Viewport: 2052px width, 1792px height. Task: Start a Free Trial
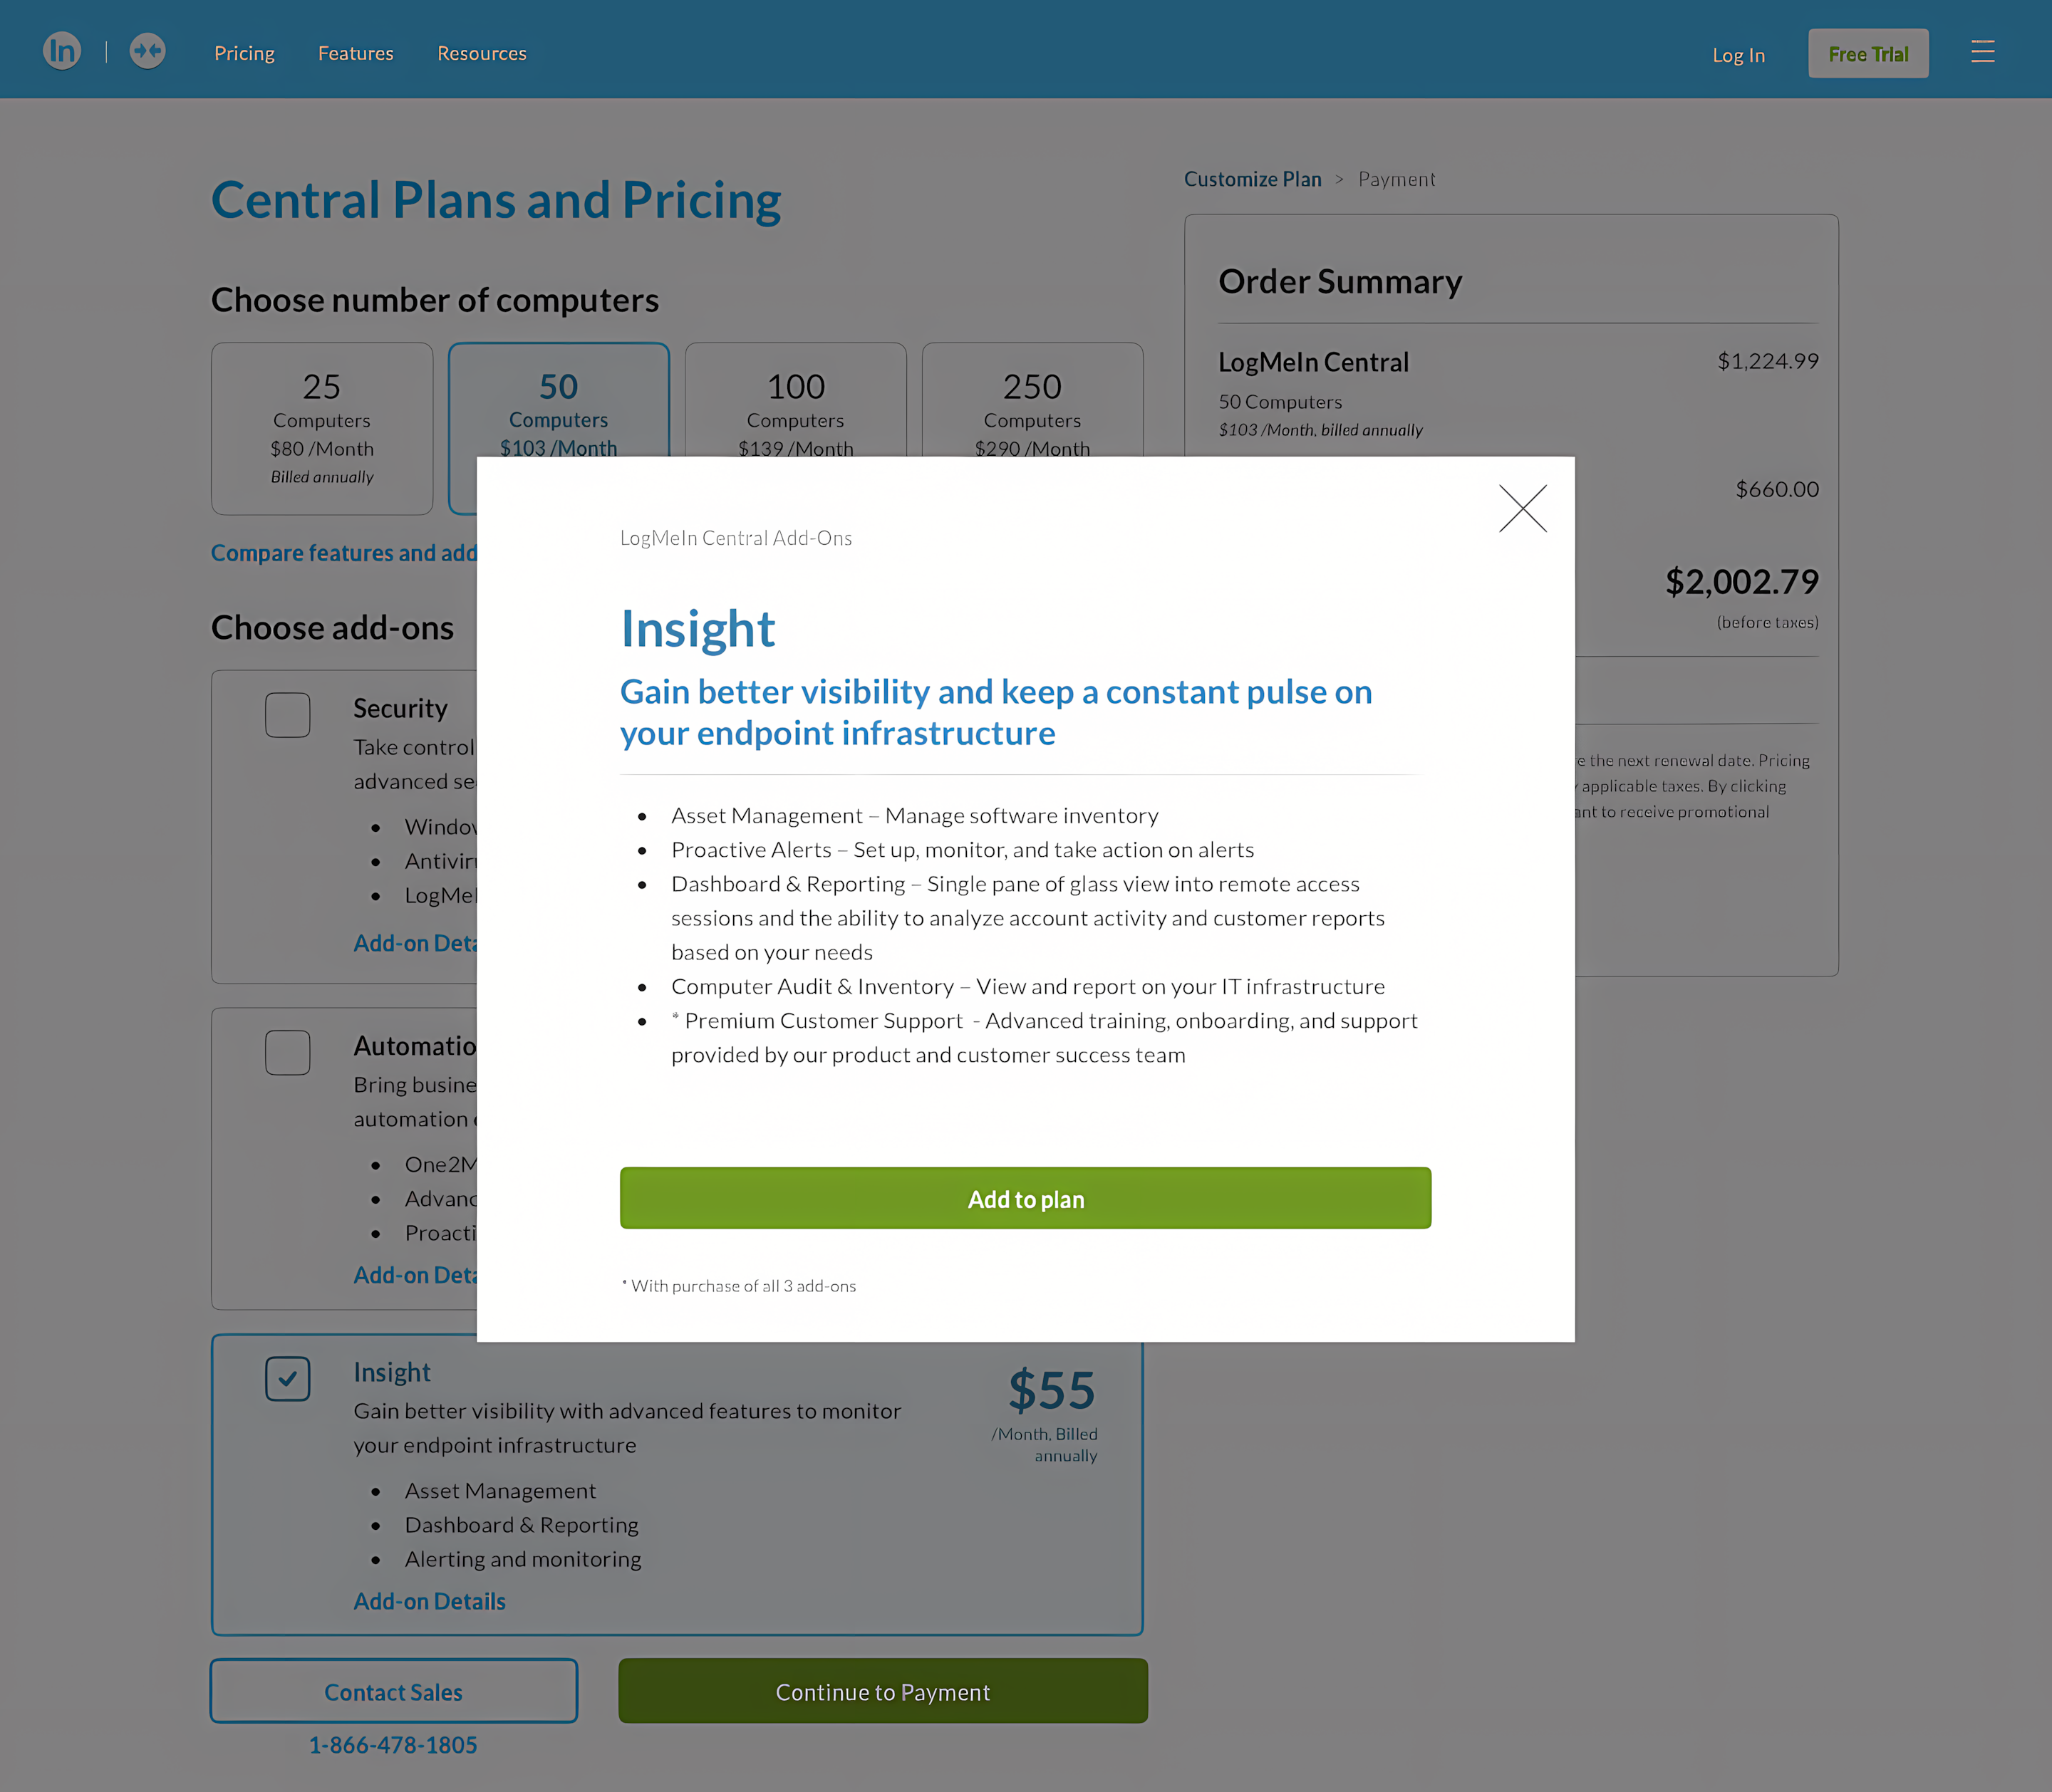(1868, 54)
